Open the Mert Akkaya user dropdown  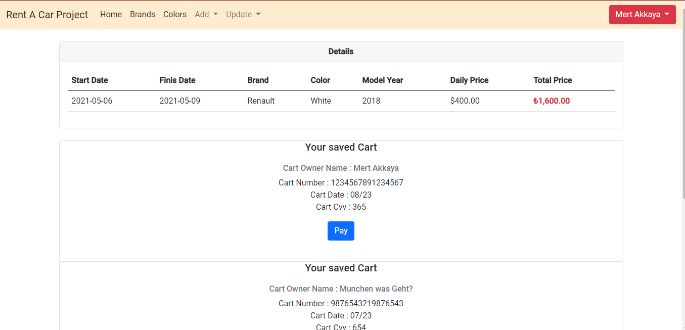tap(643, 15)
